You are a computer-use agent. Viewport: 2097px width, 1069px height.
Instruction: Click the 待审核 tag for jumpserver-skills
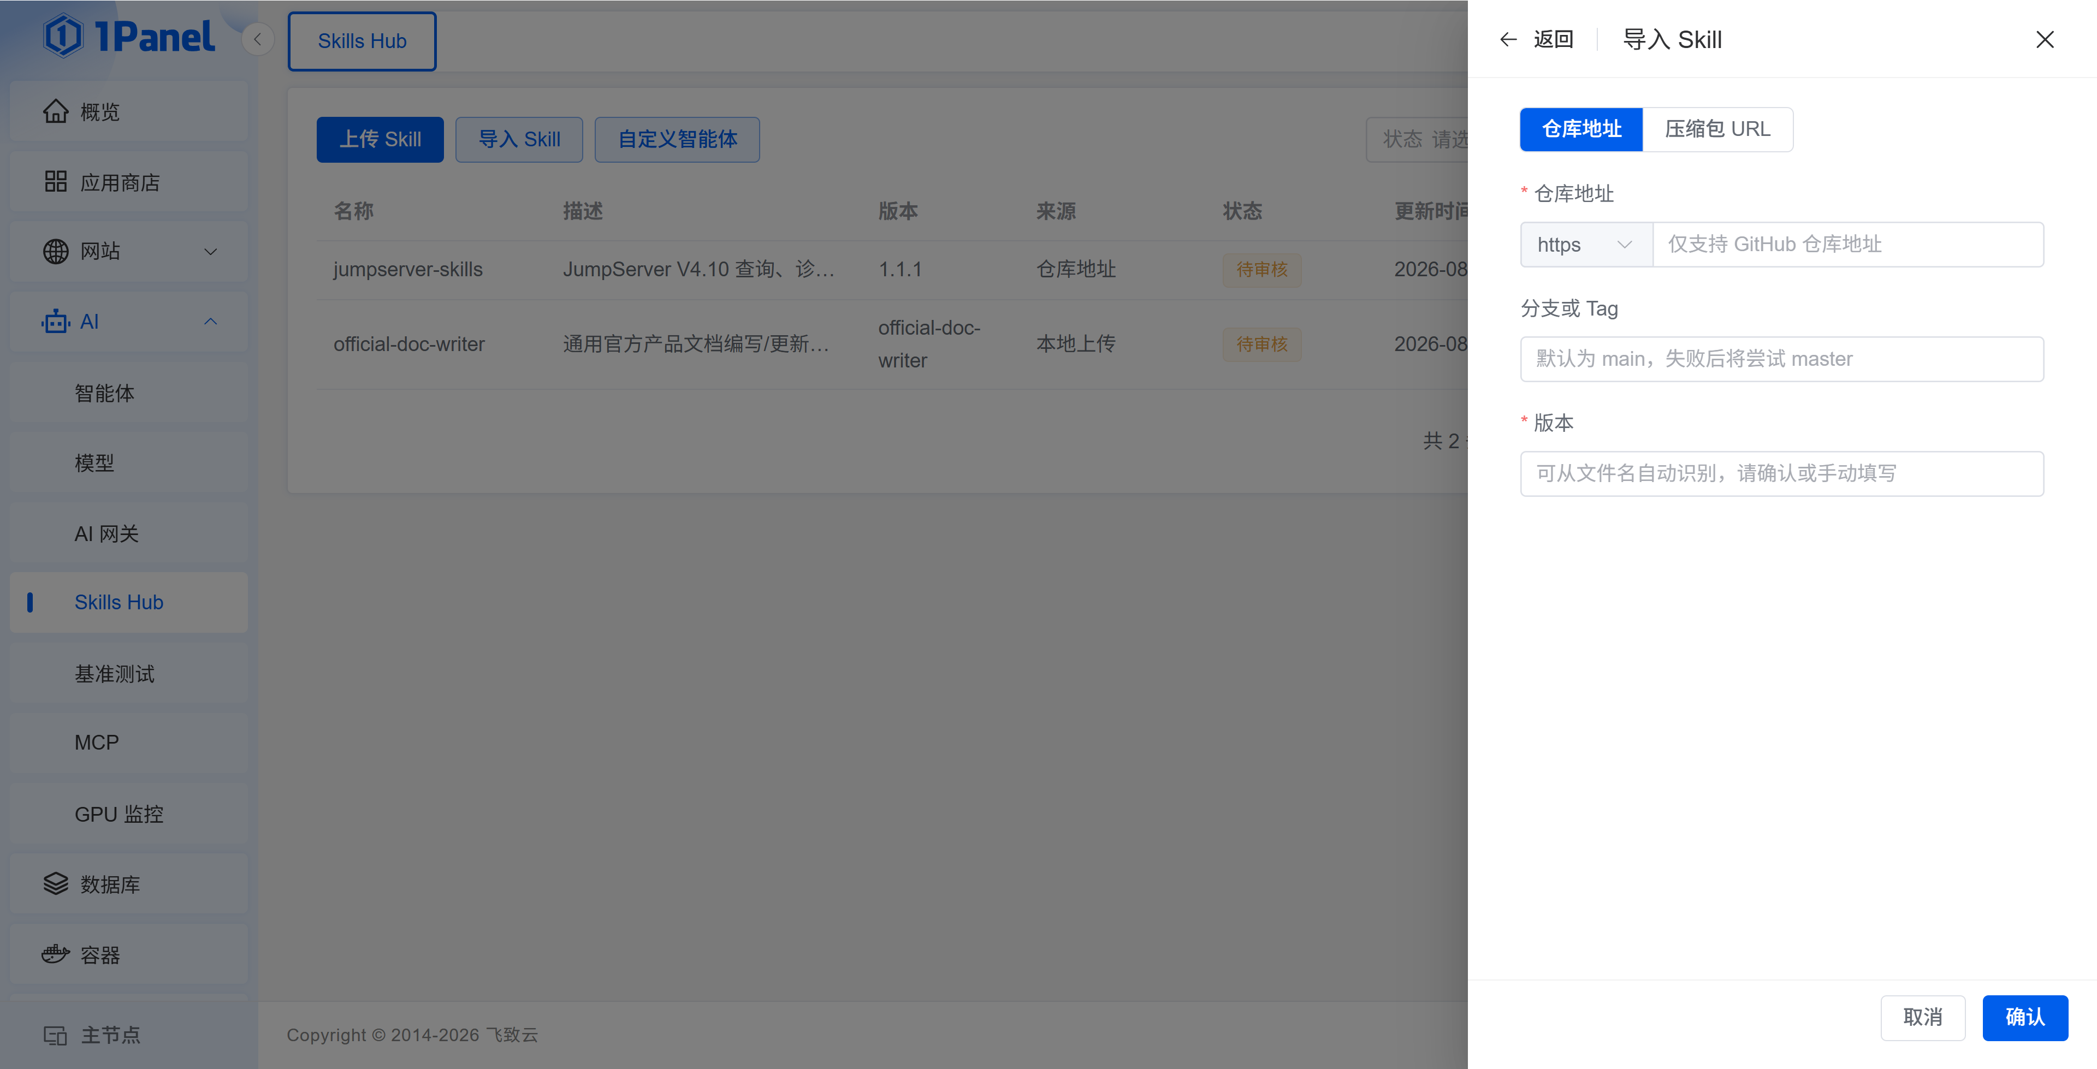[1262, 270]
